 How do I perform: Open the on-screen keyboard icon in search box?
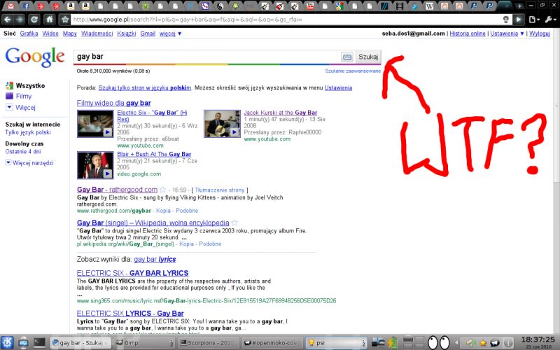pos(347,57)
